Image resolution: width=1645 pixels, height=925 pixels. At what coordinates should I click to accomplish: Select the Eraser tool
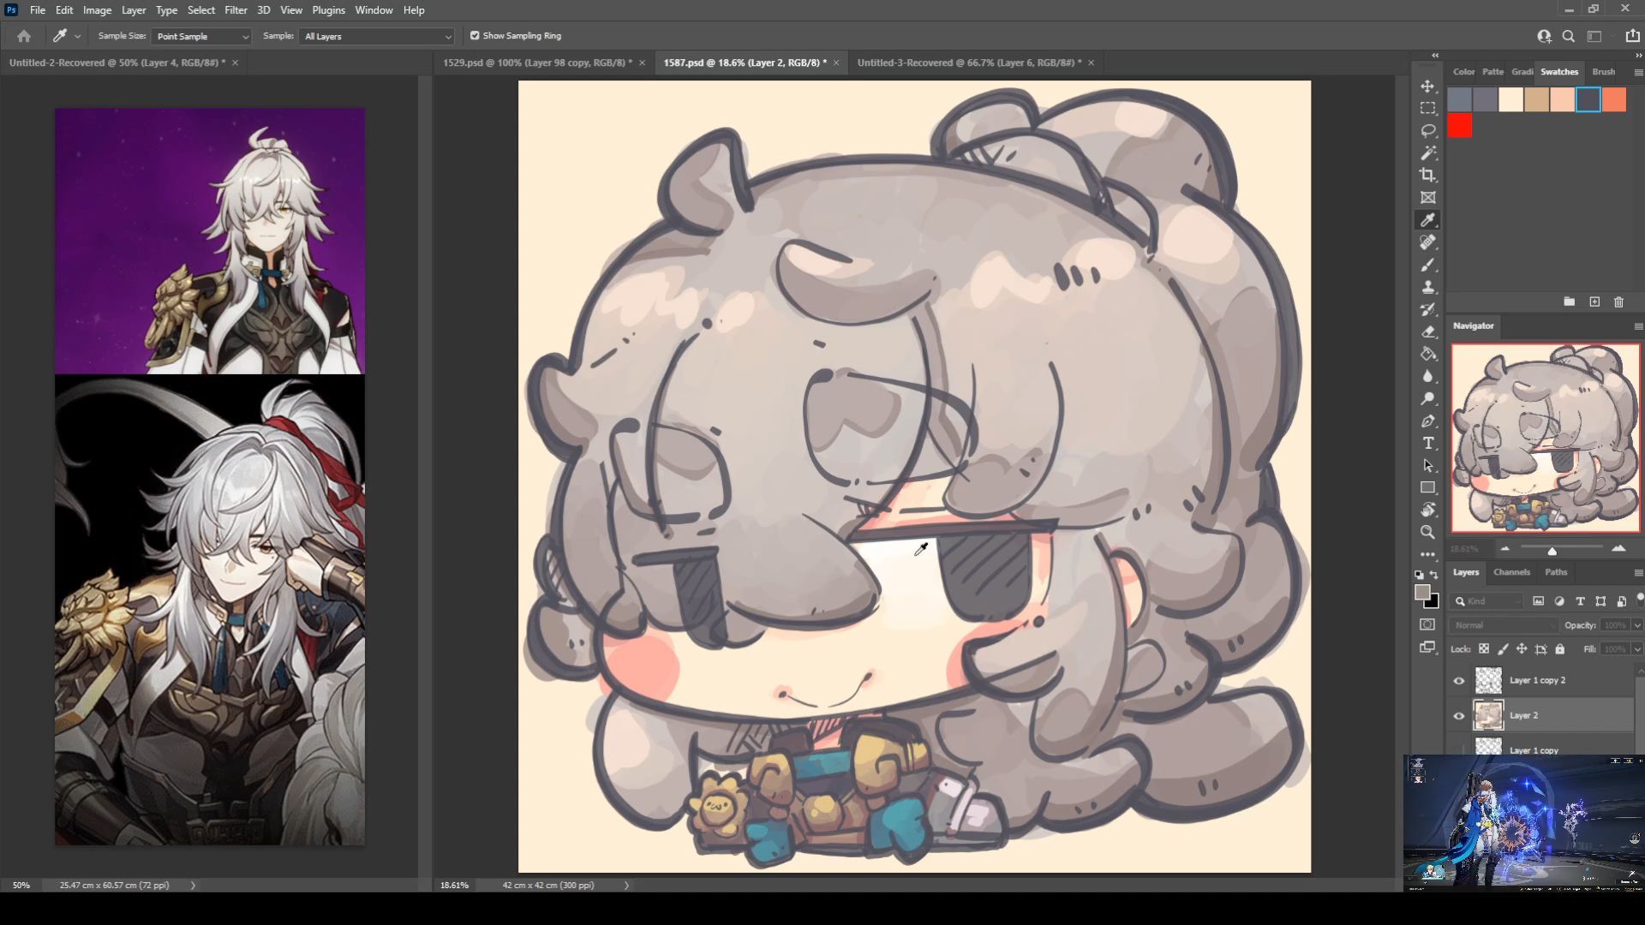1427,331
